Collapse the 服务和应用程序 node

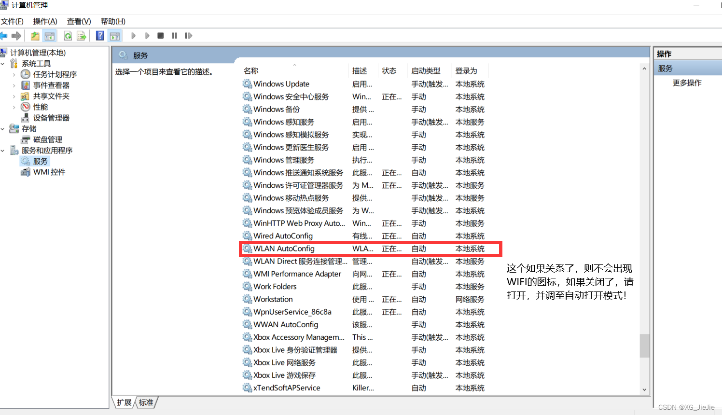[x=2, y=151]
